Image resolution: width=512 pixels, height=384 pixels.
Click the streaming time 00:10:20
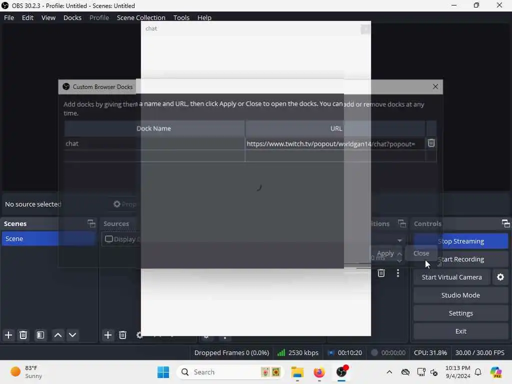345,352
